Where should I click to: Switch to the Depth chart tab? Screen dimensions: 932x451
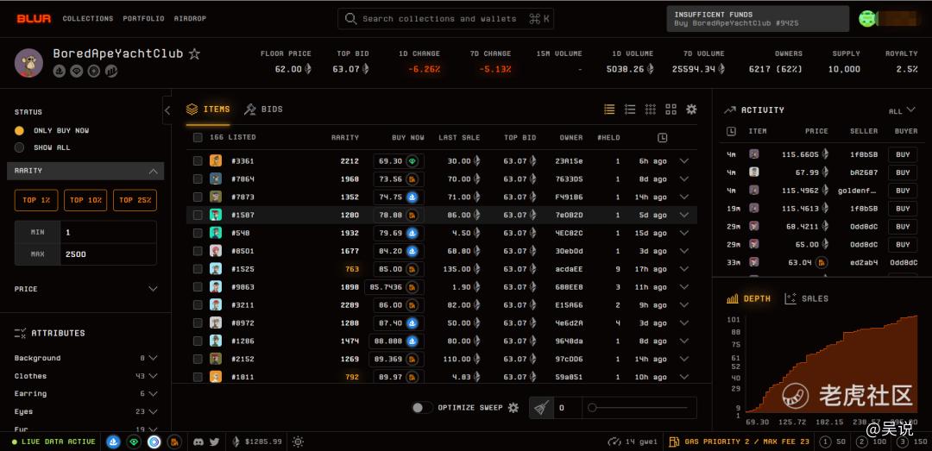pos(748,298)
